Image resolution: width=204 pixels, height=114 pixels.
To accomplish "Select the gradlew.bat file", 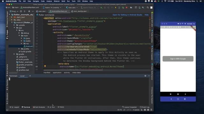I will 23,70.
